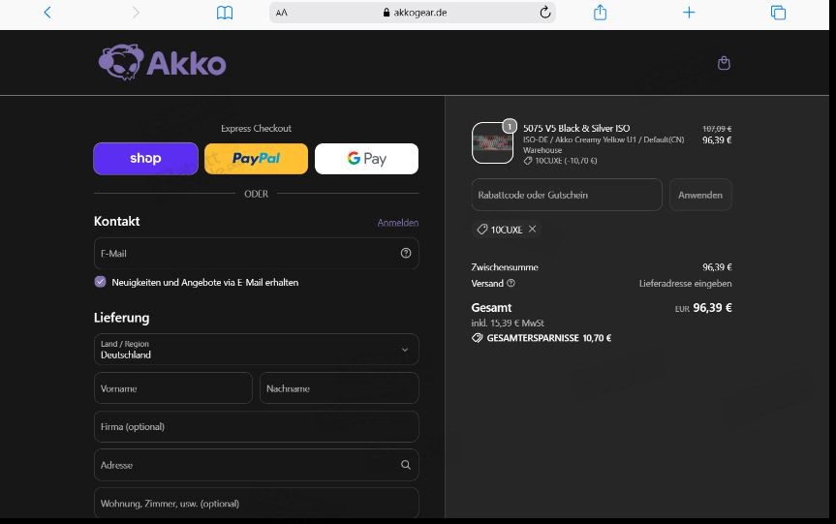Show all tabs overview icon
Image resolution: width=836 pixels, height=524 pixels.
[x=778, y=13]
